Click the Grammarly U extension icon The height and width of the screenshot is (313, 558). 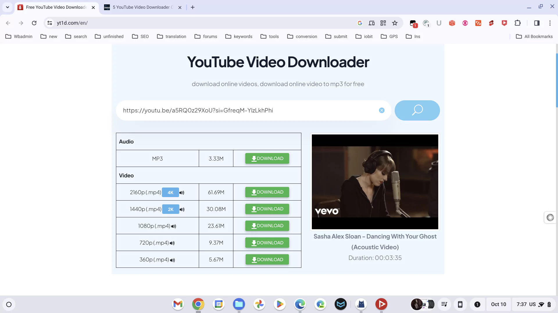click(x=439, y=23)
